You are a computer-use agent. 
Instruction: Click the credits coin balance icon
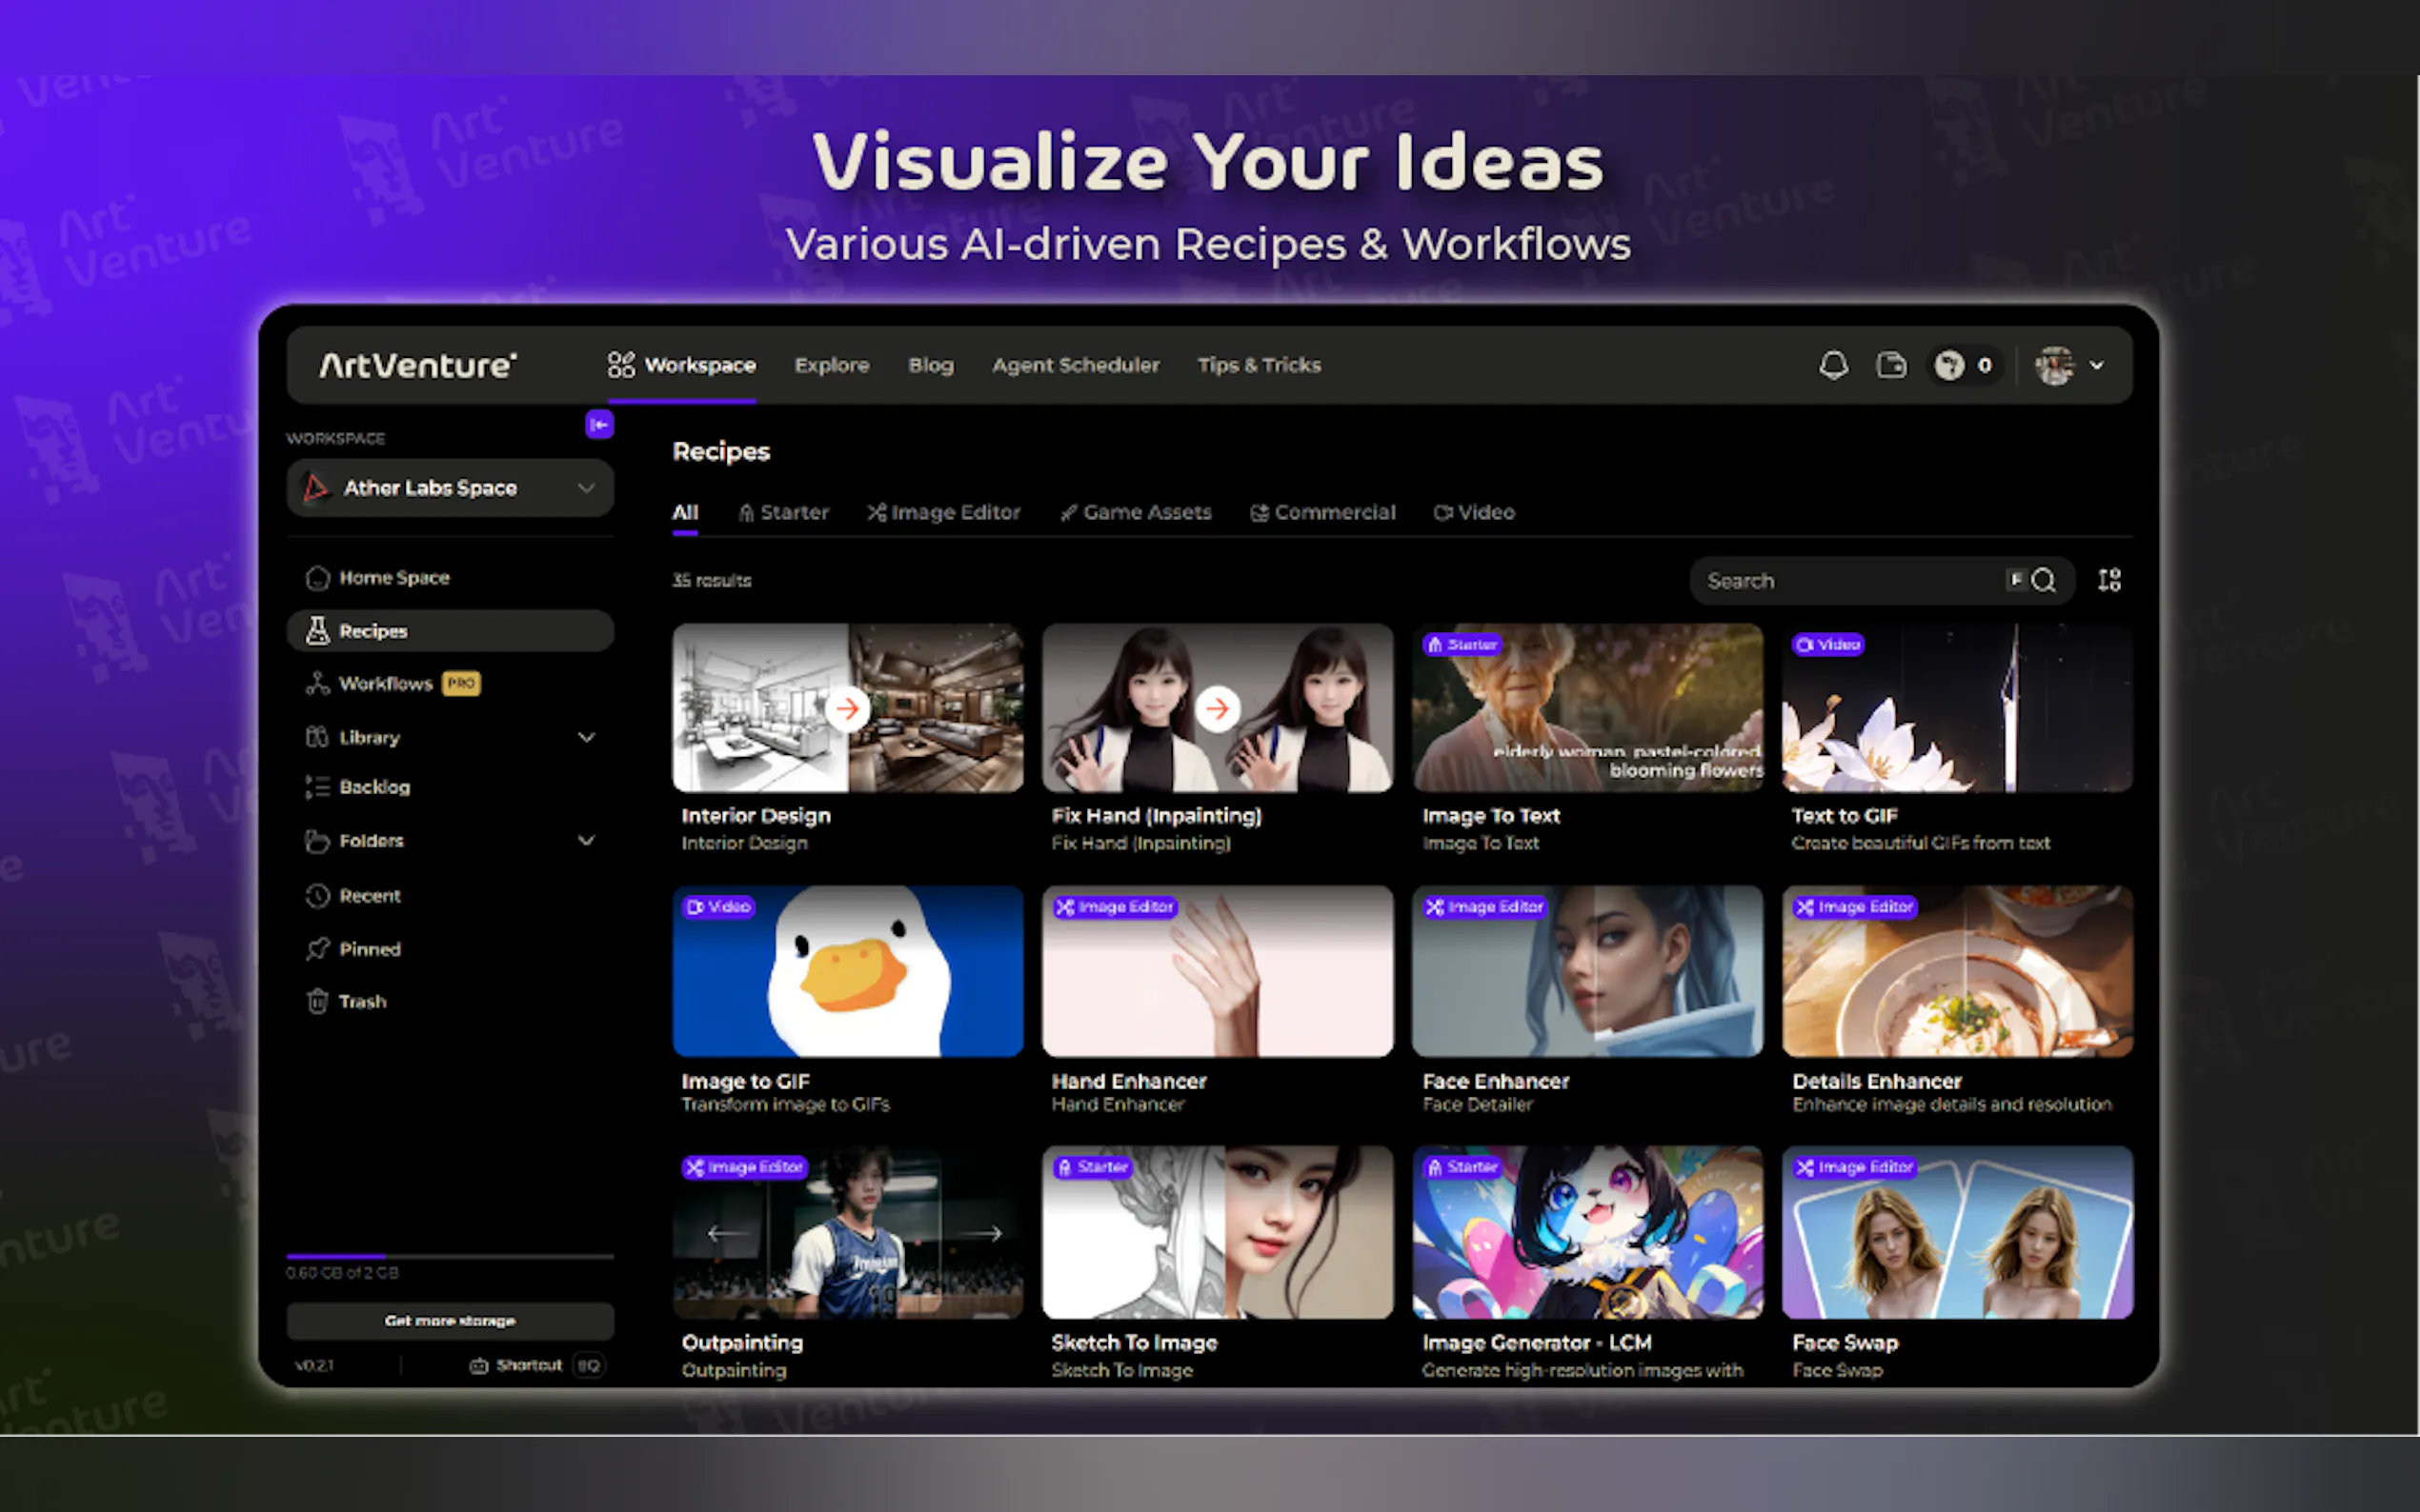(x=1949, y=365)
